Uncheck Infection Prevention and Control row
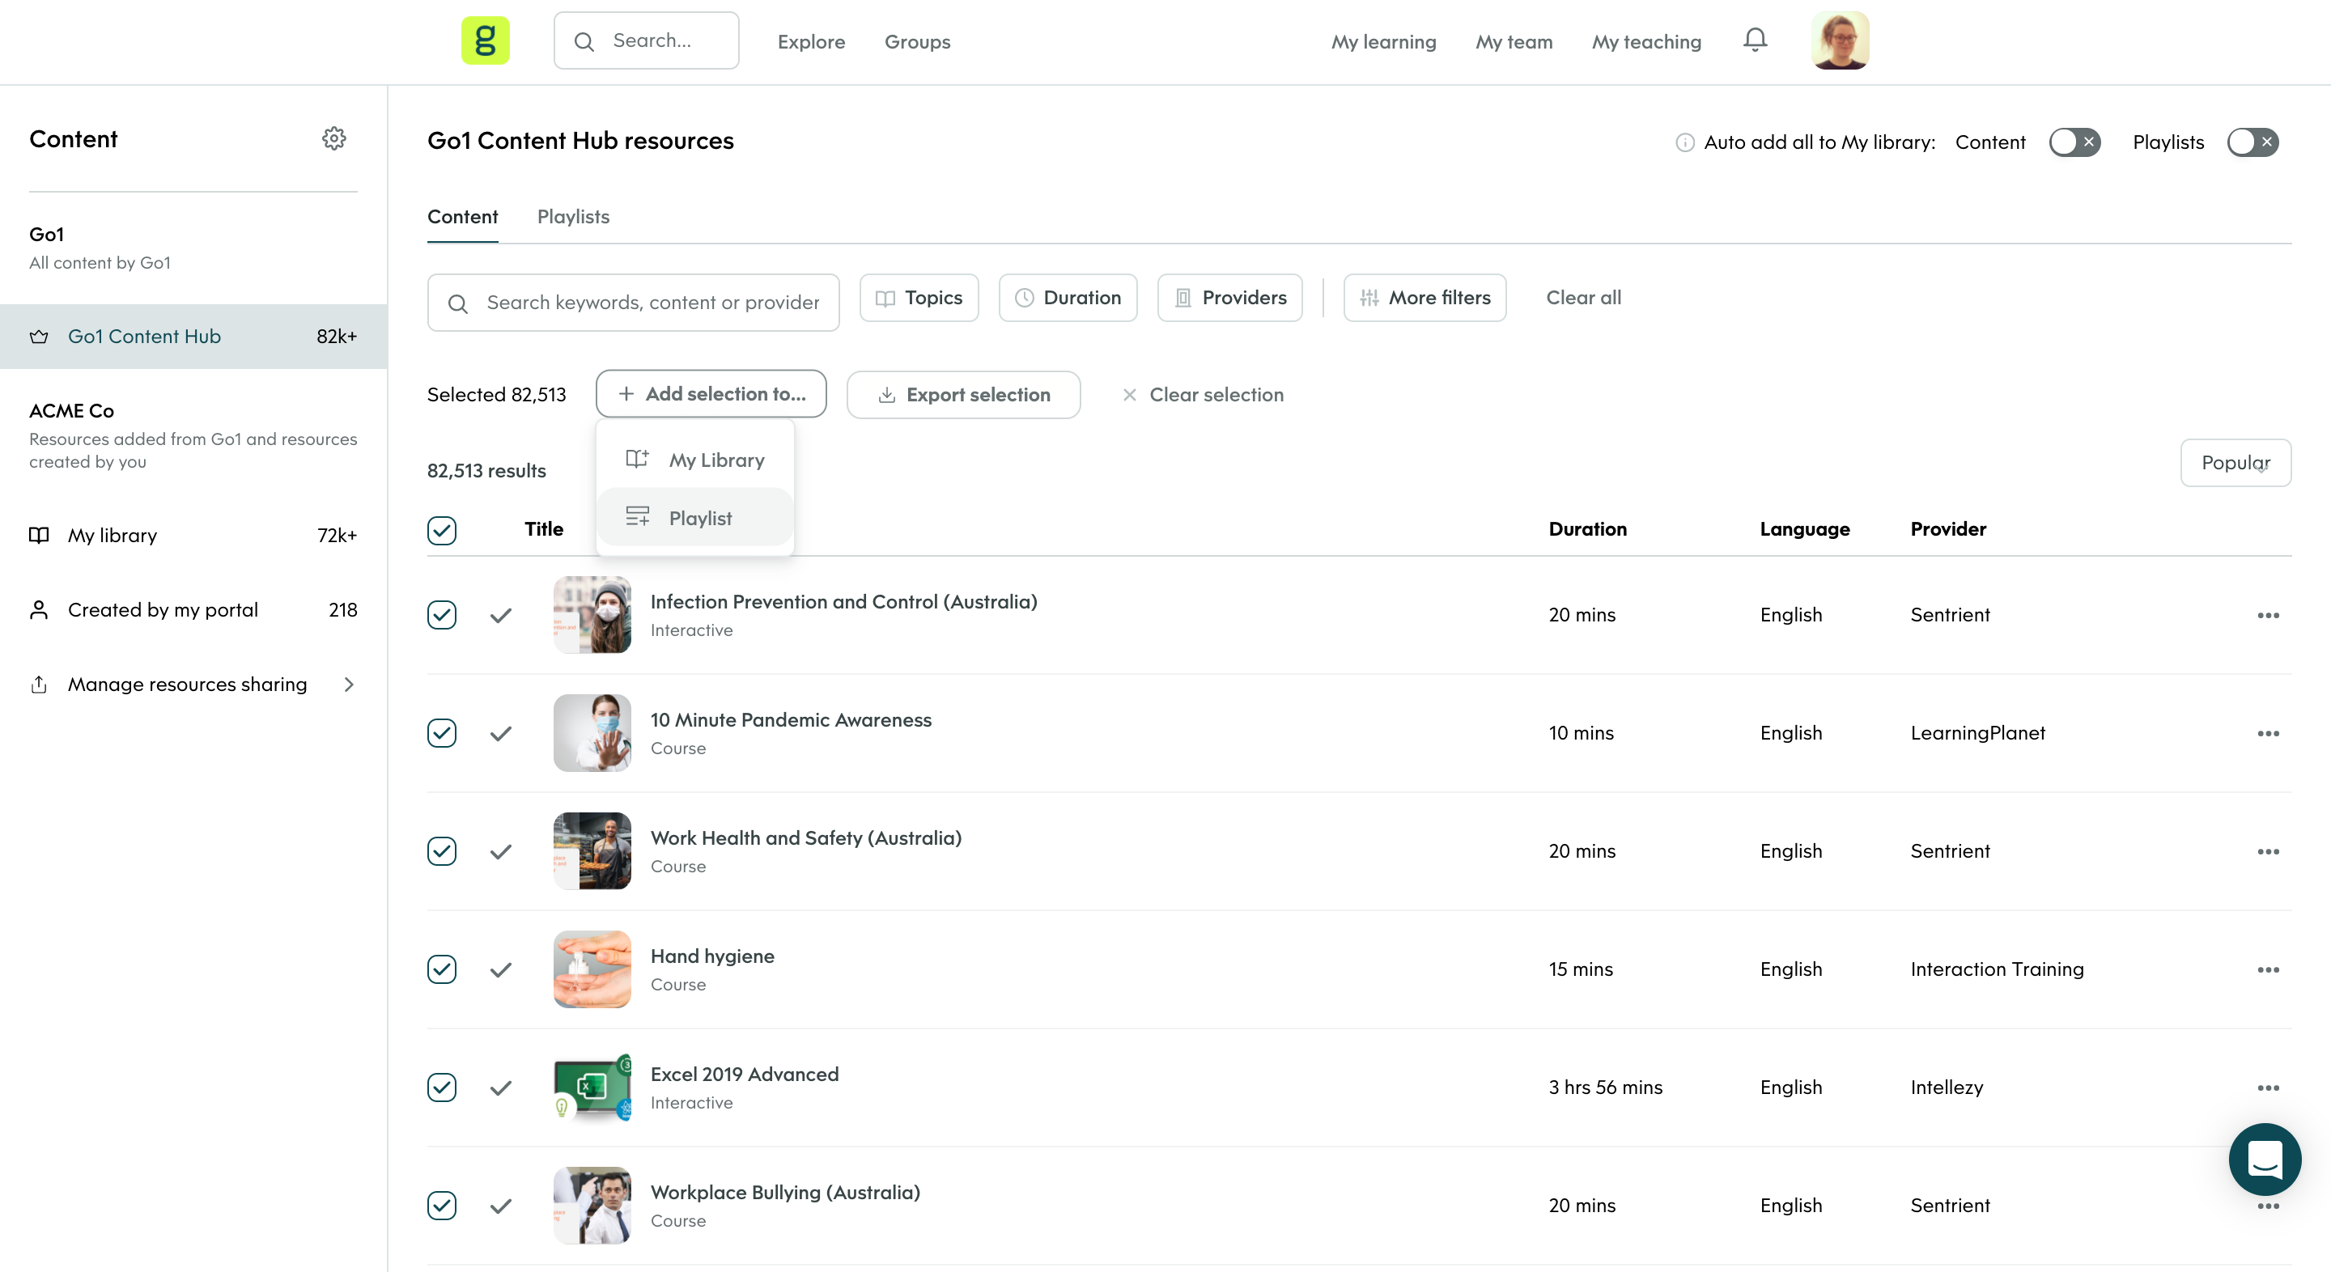2331x1272 pixels. (442, 615)
